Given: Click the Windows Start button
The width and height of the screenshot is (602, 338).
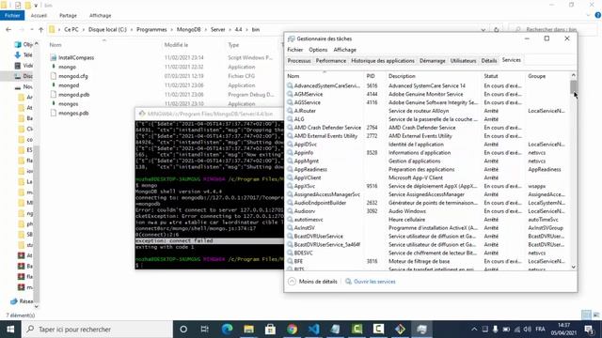Looking at the screenshot, I should click(x=10, y=330).
